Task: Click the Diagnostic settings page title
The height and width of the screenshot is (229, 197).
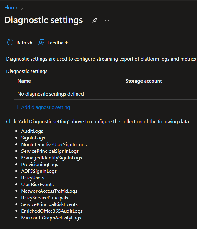Action: coord(44,20)
